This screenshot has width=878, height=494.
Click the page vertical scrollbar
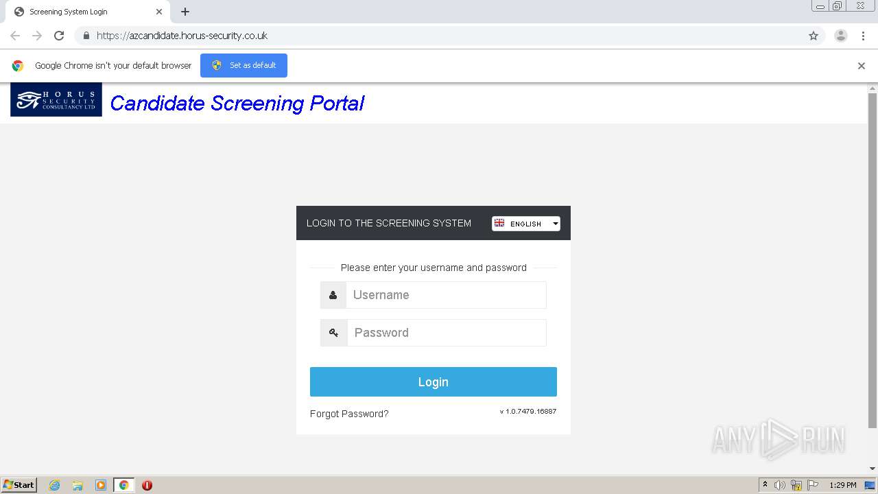coord(873,261)
